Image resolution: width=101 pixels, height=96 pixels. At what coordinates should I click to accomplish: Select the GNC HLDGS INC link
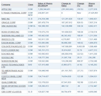click(9, 26)
